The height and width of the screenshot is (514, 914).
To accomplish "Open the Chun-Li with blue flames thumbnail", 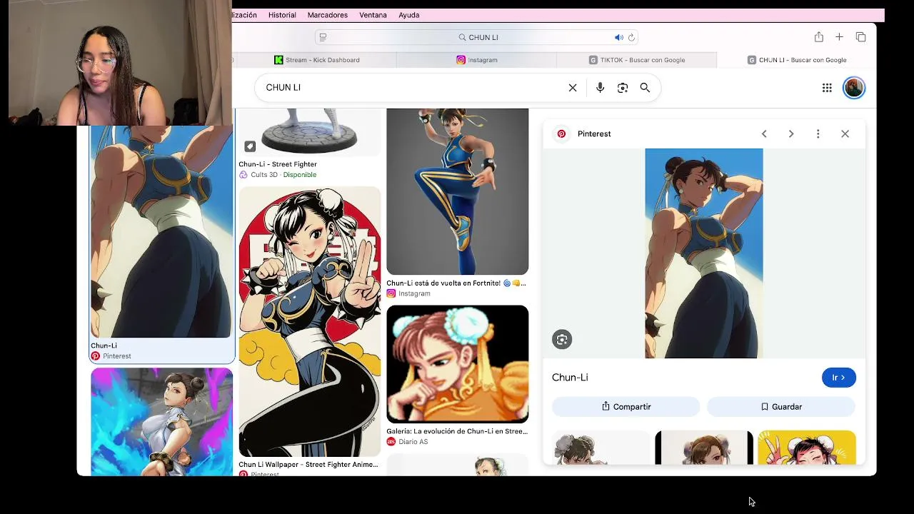I will (162, 422).
